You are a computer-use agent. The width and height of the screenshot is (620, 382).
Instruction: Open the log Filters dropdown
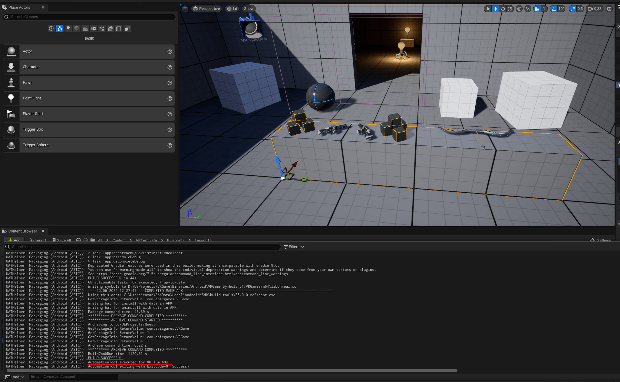(294, 247)
